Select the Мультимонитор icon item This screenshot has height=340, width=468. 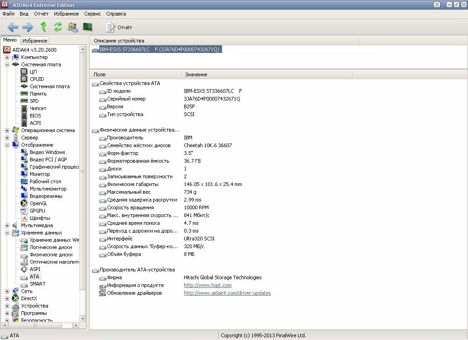24,189
